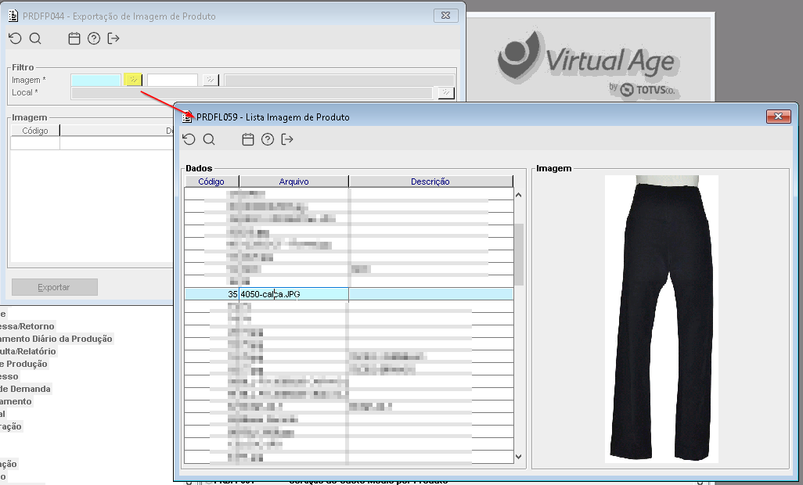Click exit icon in PRDFP044 toolbar

click(113, 38)
